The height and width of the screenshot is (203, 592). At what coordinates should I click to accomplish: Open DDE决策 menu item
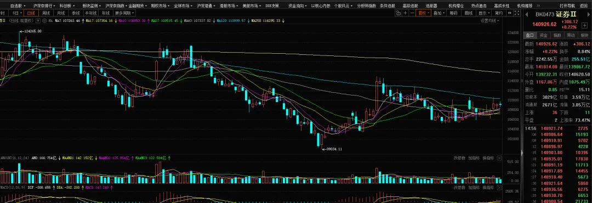[272, 6]
